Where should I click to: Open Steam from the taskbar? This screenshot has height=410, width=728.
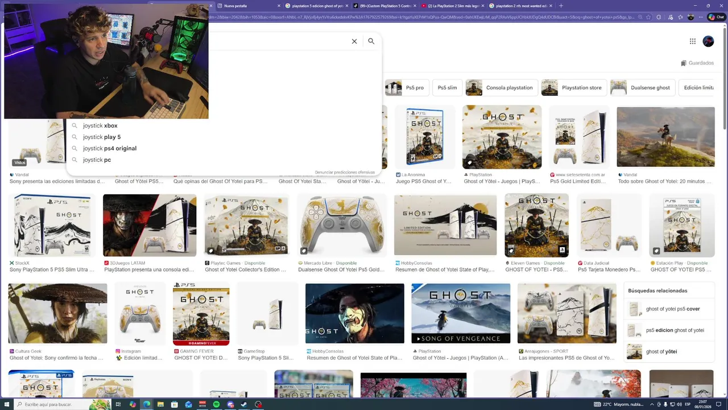[245, 404]
